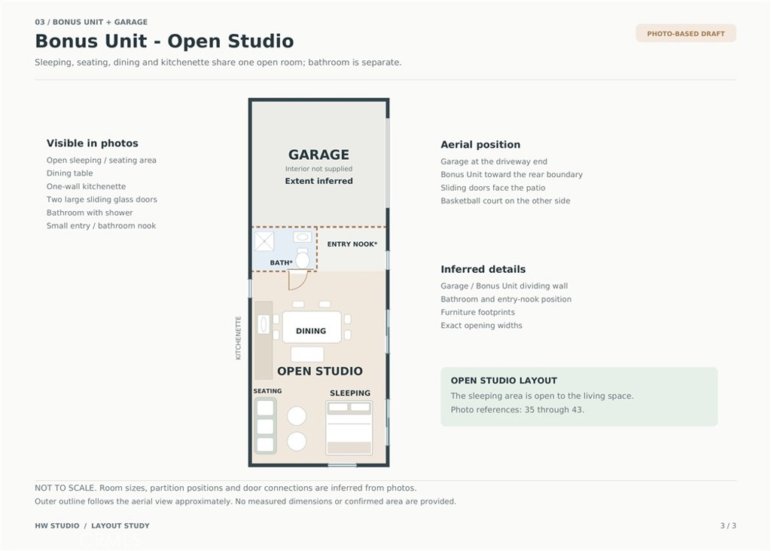Click the SLEEPING label on the plan
This screenshot has height=551, width=771.
(350, 393)
